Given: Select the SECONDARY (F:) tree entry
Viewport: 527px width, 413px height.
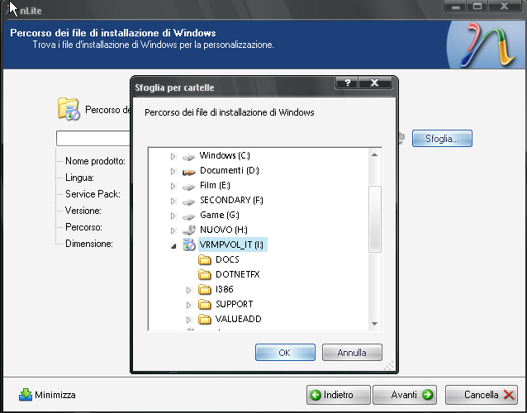Looking at the screenshot, I should click(231, 200).
